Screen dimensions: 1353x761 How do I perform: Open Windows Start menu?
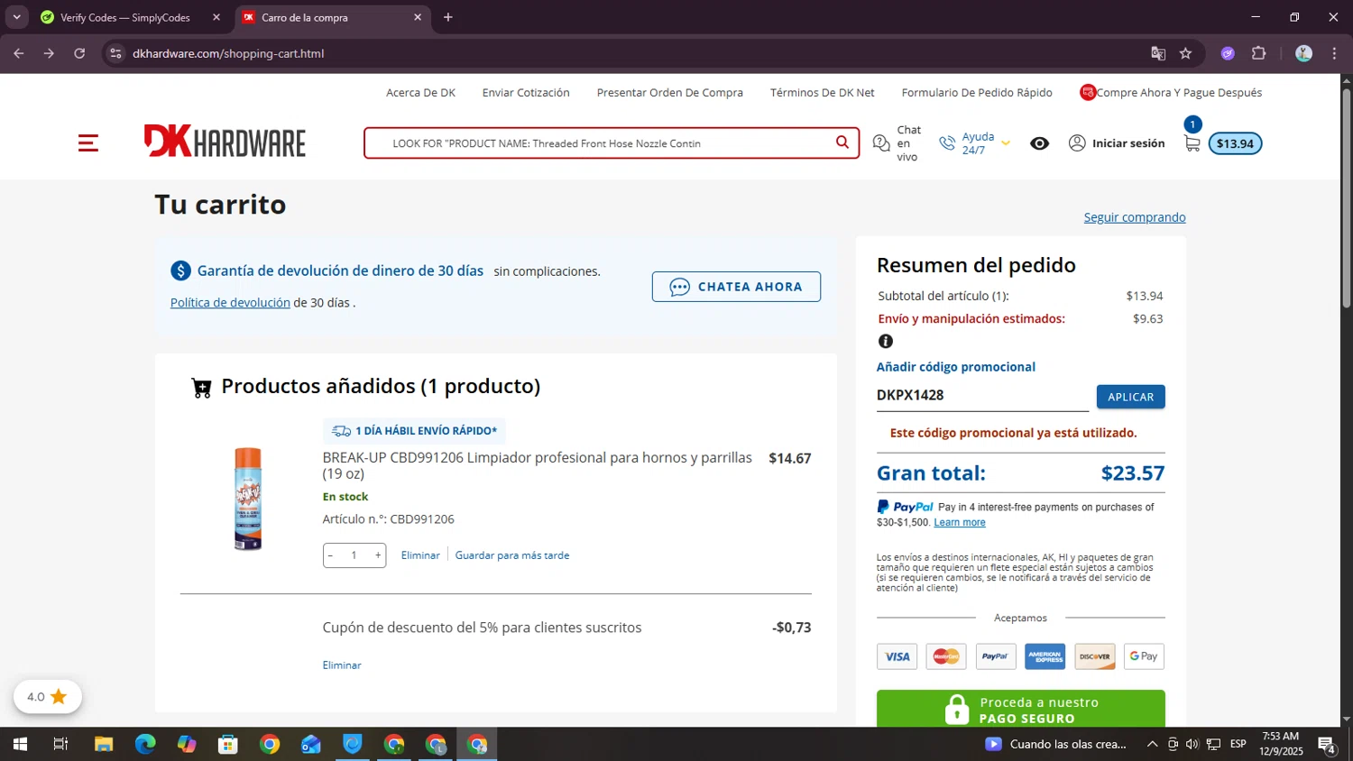[20, 744]
